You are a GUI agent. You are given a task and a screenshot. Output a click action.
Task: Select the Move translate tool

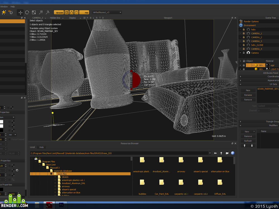point(20,13)
